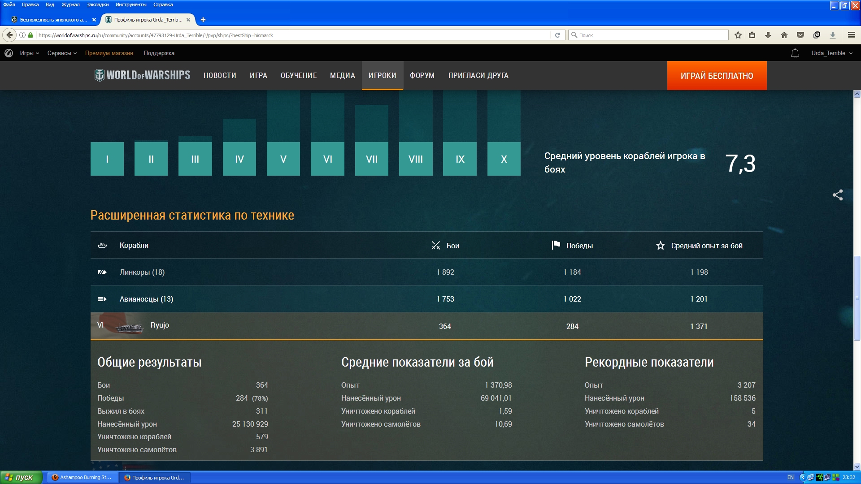Select tier VIII bar tile
Image resolution: width=861 pixels, height=484 pixels.
[416, 159]
